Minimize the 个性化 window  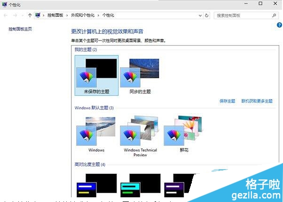(246, 4)
